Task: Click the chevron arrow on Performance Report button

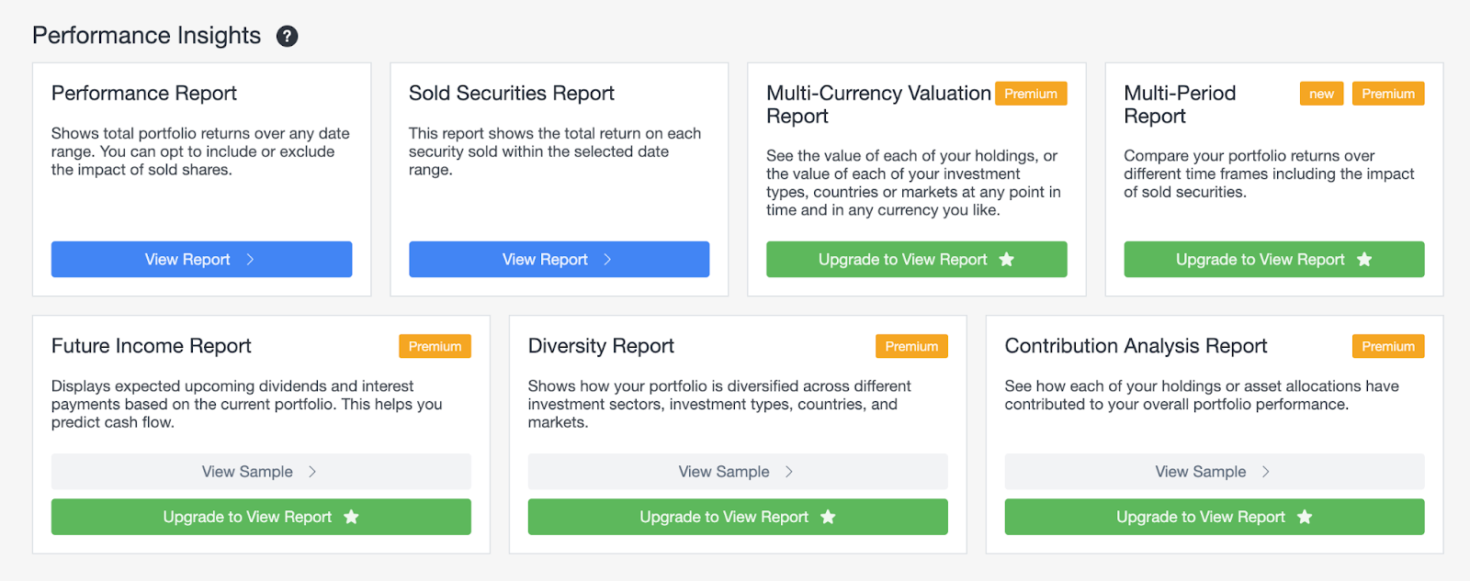Action: coord(250,260)
